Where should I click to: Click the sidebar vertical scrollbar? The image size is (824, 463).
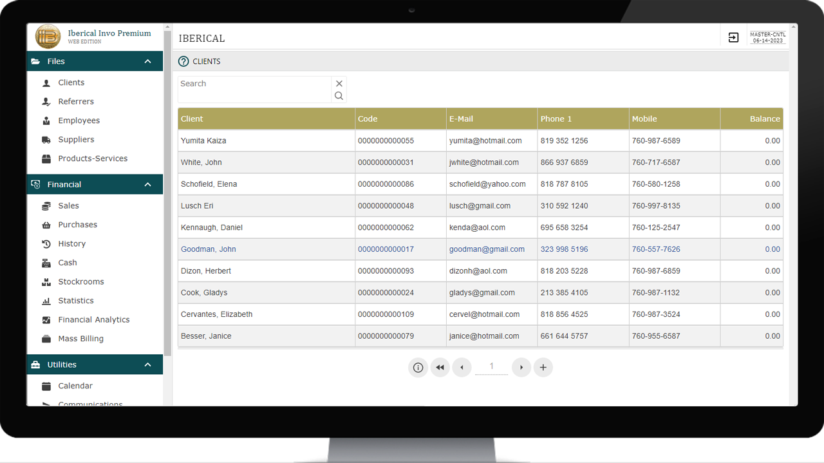click(167, 193)
